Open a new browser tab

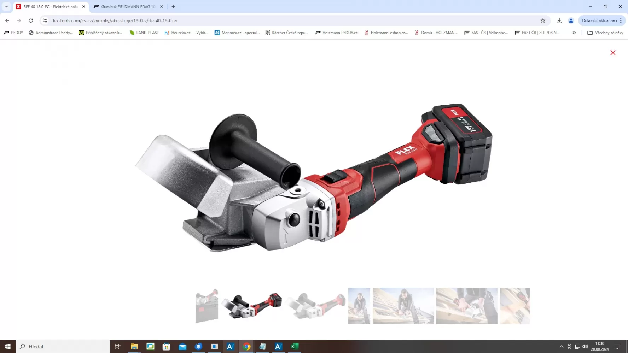(173, 7)
